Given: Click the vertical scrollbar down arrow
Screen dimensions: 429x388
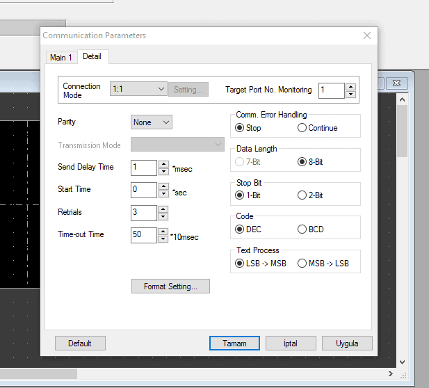Looking at the screenshot, I should click(x=402, y=362).
